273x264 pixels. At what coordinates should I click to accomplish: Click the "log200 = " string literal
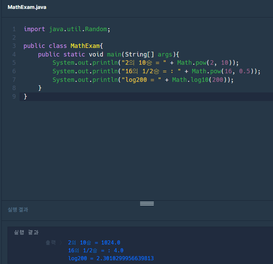(x=141, y=80)
